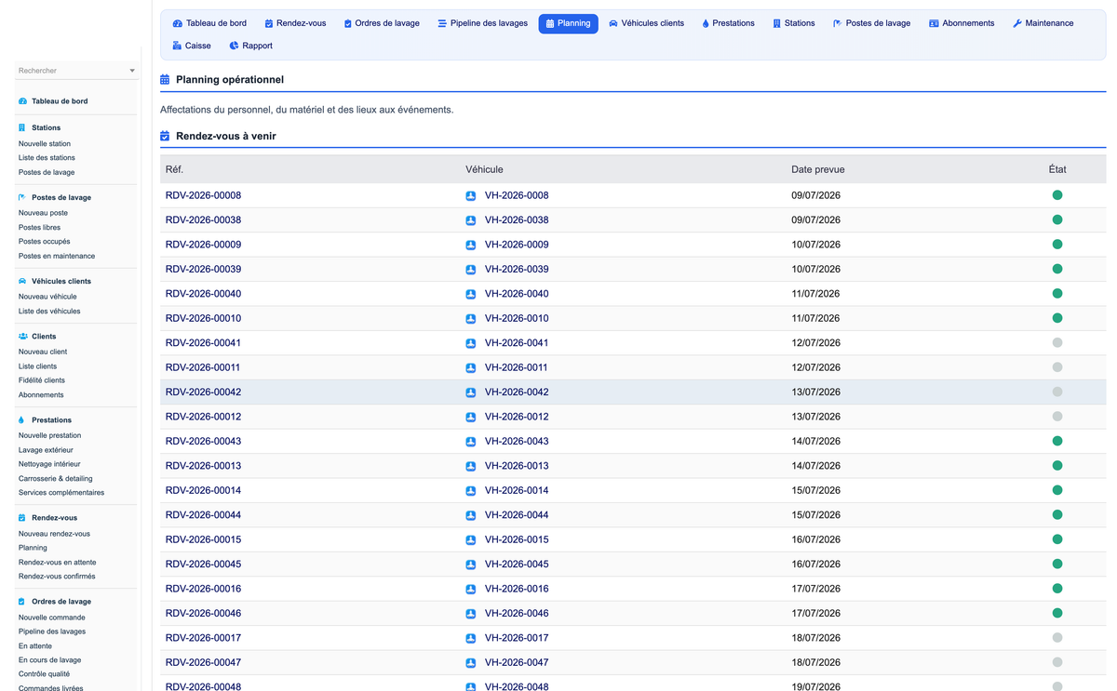Open Liste des stations in sidebar
The height and width of the screenshot is (691, 1117).
[x=47, y=158]
